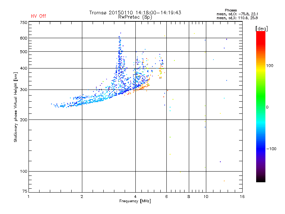Click the 'mean, sd,O: -75.8, 22.1' statistic
This screenshot has width=285, height=214.
click(x=237, y=14)
